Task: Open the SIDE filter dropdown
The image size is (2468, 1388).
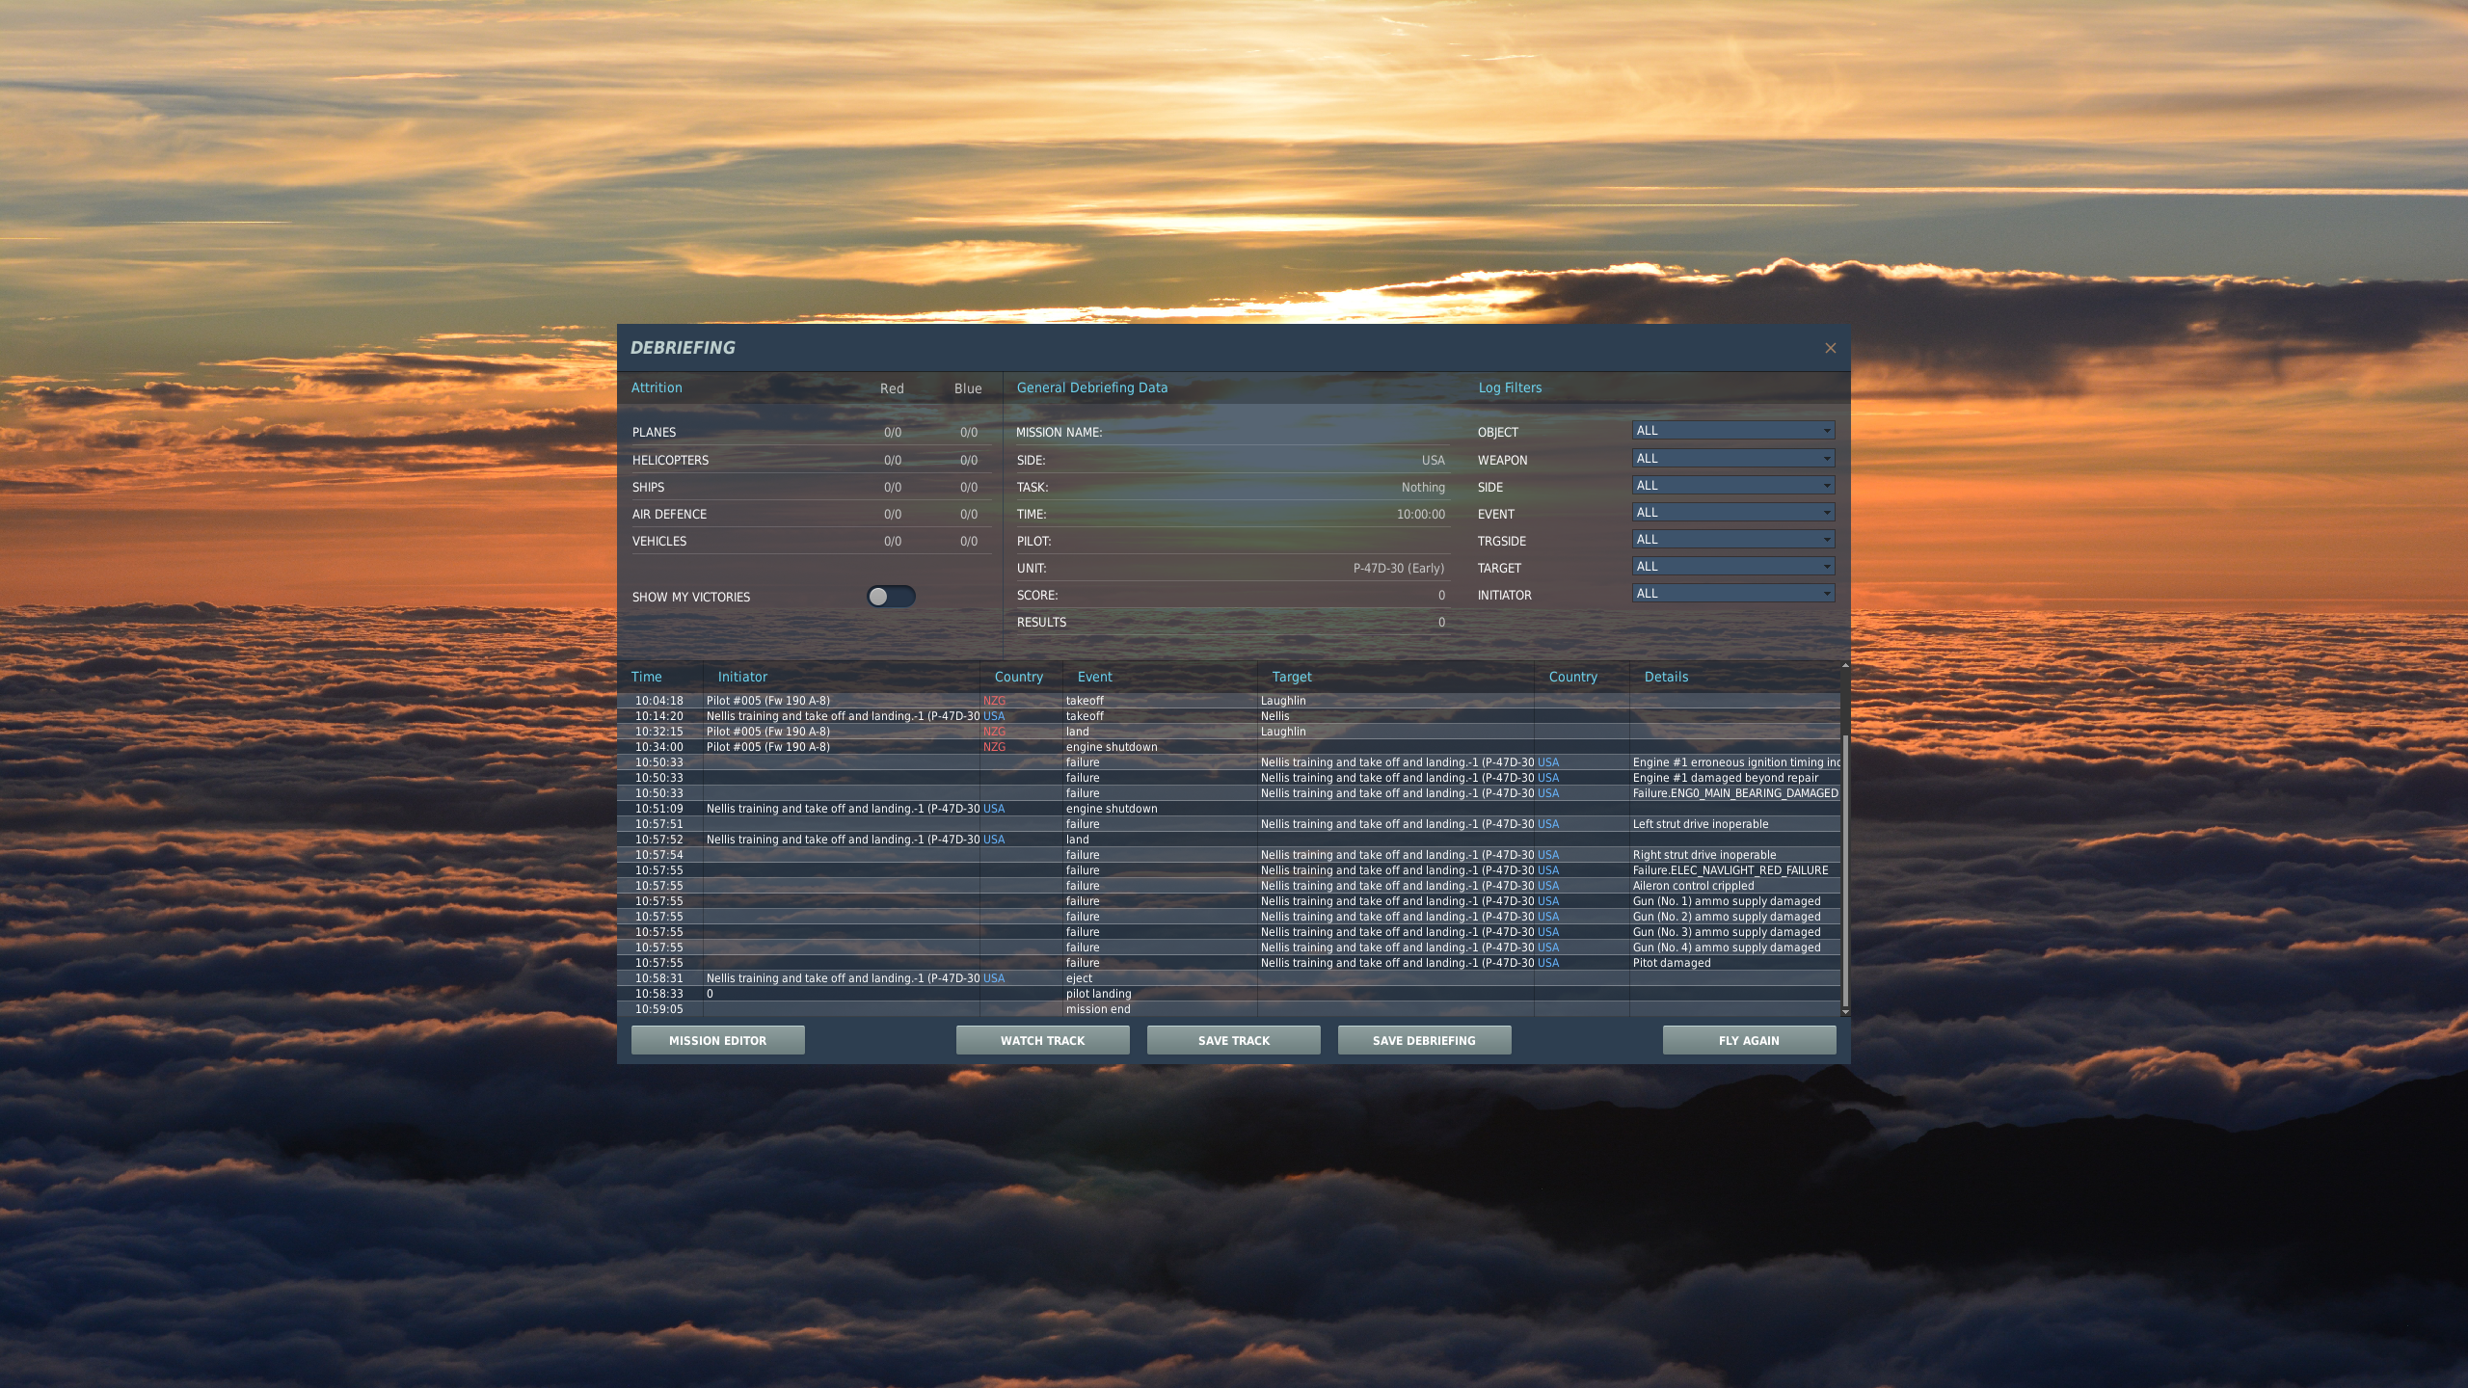Action: pos(1732,486)
